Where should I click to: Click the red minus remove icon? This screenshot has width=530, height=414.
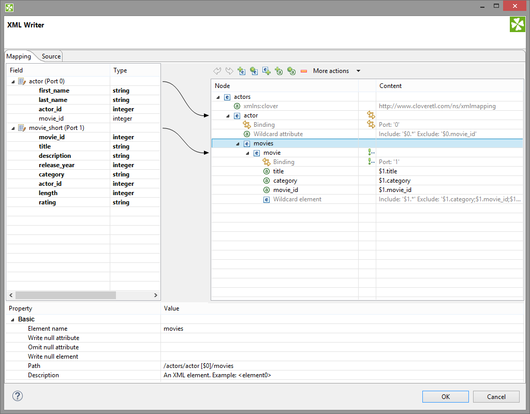click(x=304, y=71)
